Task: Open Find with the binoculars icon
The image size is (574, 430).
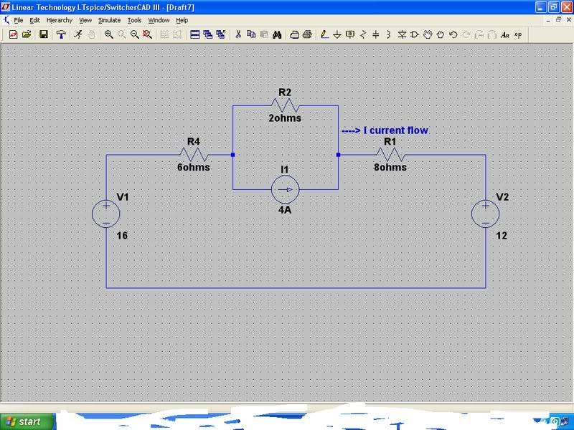Action: (277, 34)
